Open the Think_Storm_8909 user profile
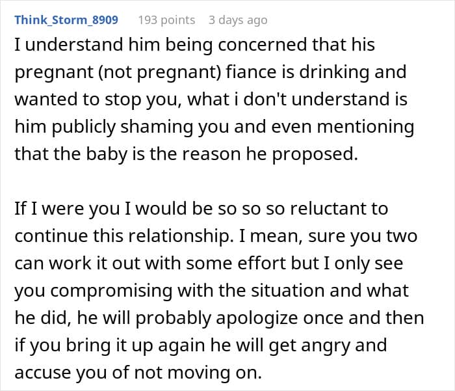Screen dimensions: 455x391 66,20
